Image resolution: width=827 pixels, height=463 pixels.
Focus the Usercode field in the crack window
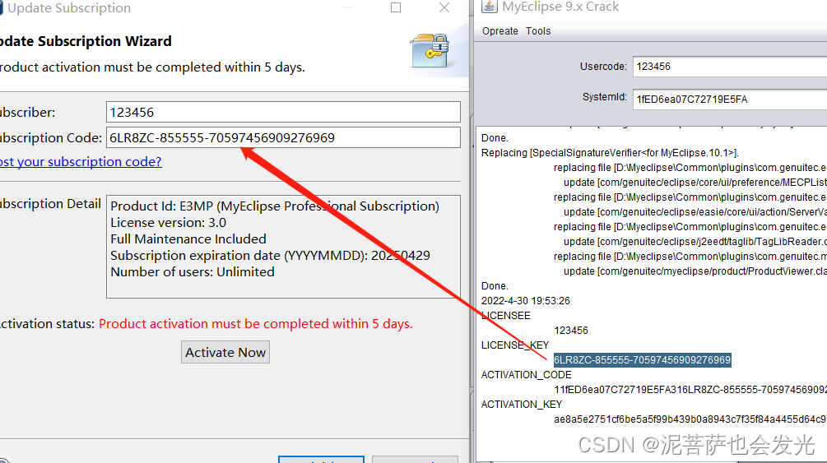(730, 67)
